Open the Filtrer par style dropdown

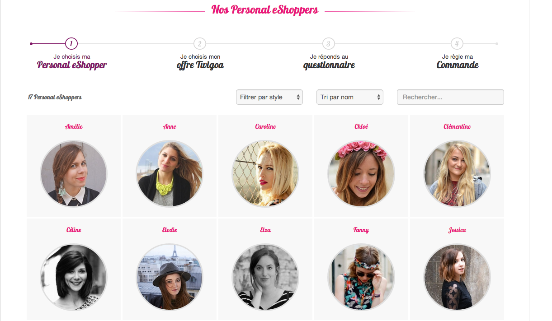(269, 97)
